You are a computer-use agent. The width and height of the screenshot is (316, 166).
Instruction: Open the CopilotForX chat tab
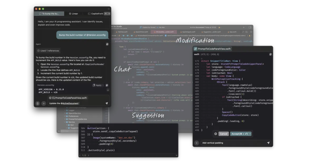coord(95,14)
